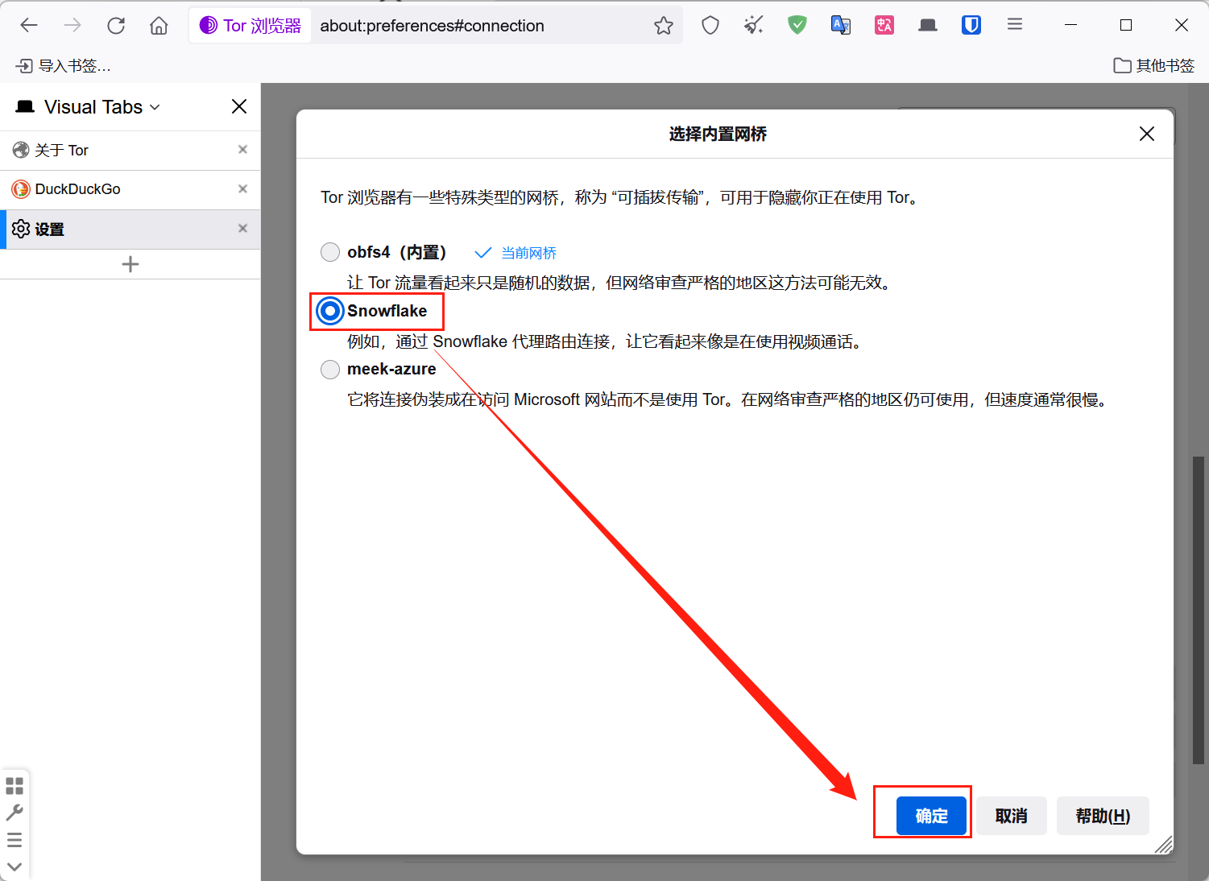Close the 选择内置网桥 dialog
Viewport: 1209px width, 881px height.
click(x=1147, y=134)
